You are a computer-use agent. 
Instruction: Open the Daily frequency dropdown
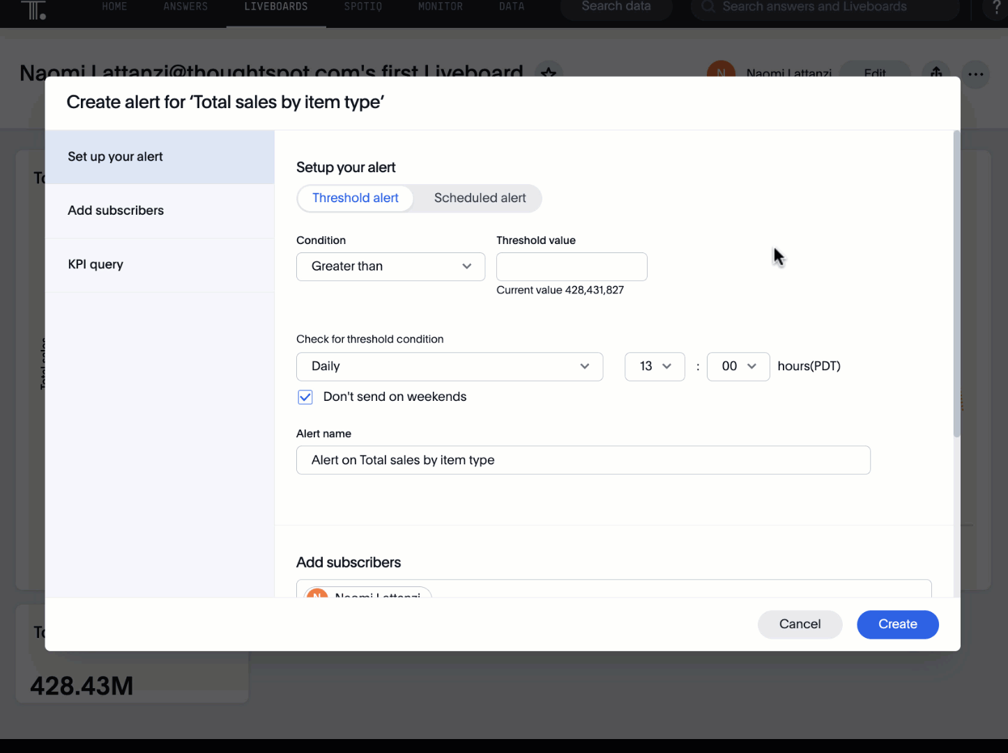pos(449,367)
